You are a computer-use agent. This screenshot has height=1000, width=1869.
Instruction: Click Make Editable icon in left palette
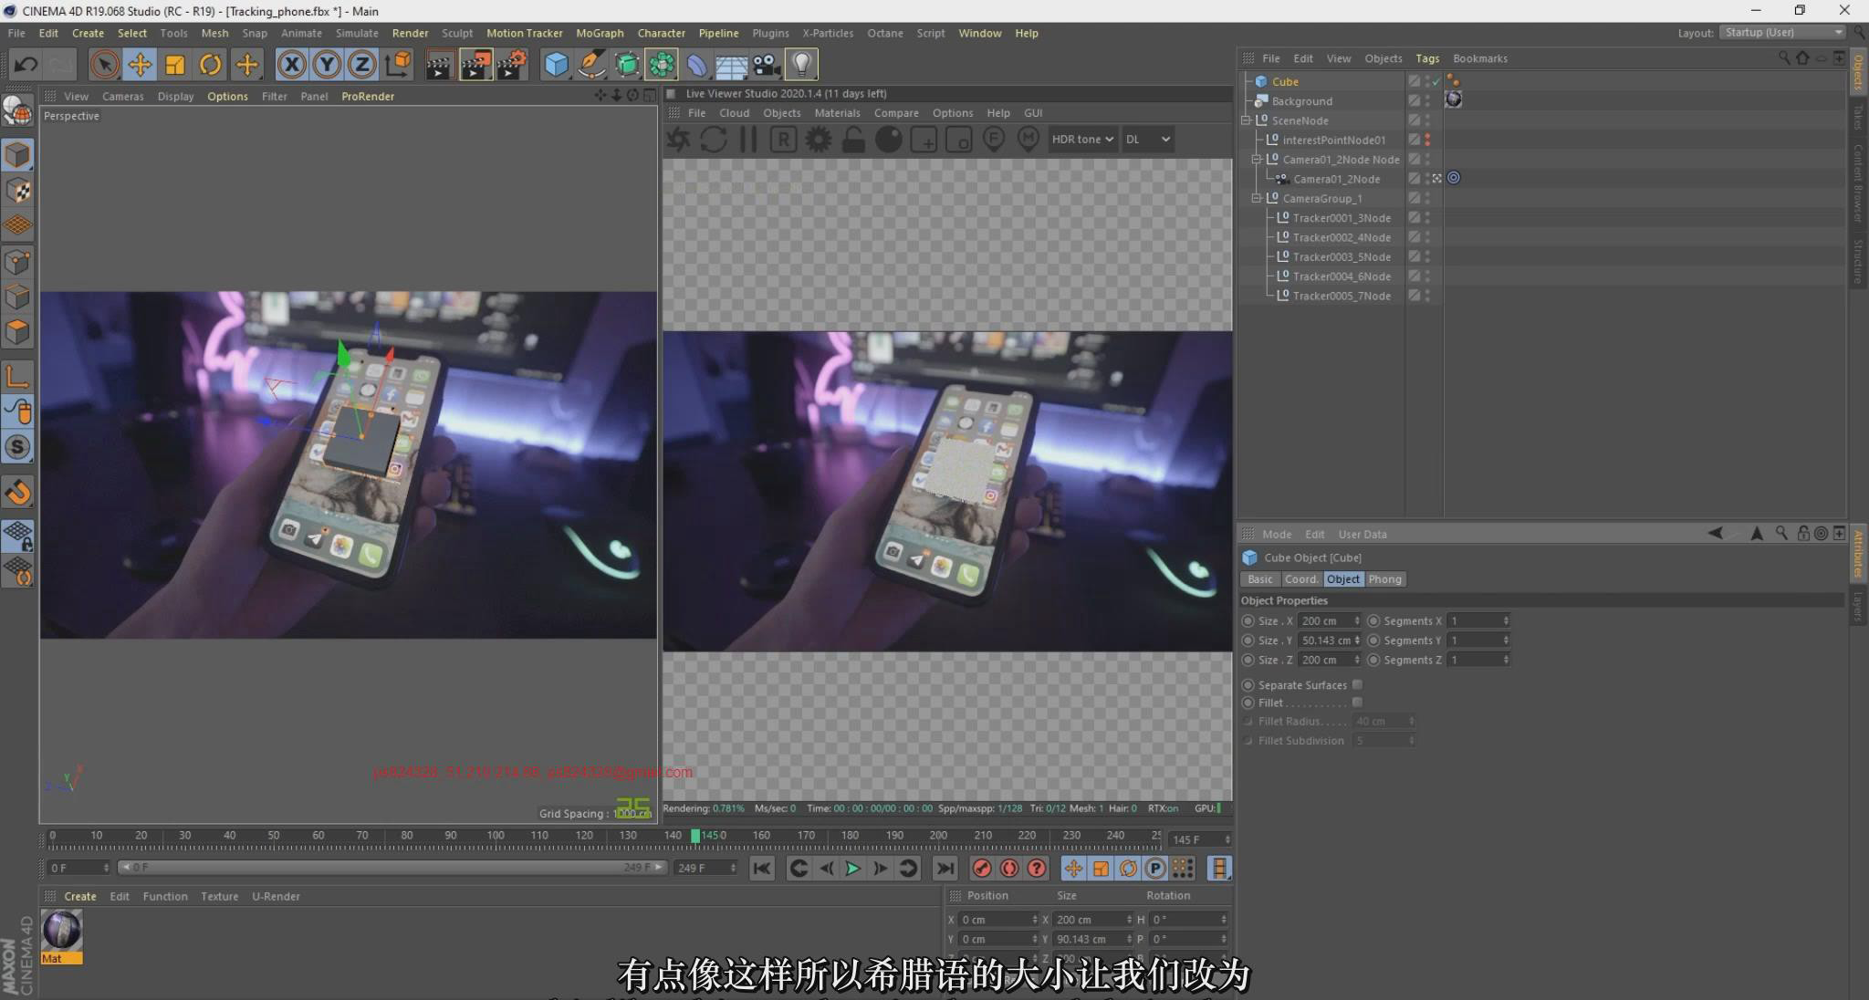17,109
